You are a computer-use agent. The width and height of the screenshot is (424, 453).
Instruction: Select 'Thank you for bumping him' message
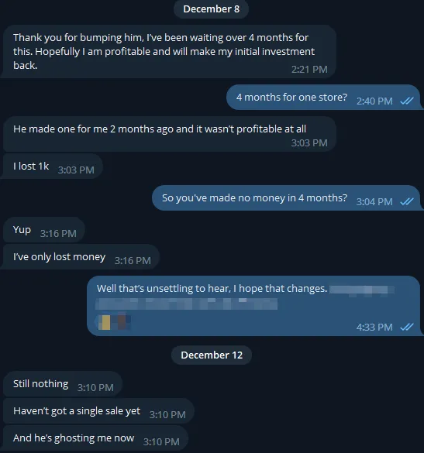pos(168,51)
